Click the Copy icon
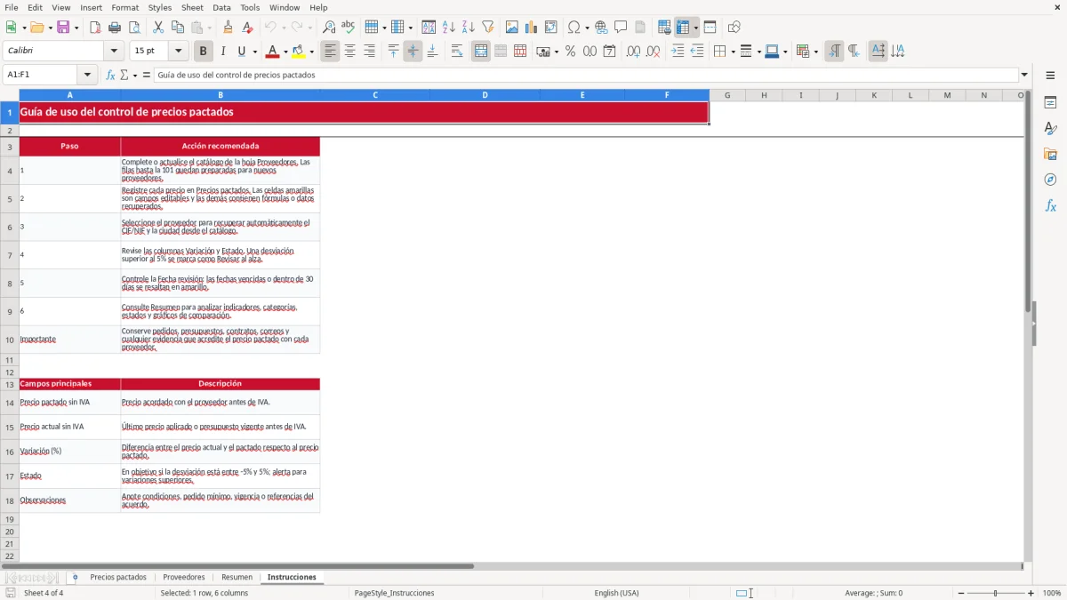 point(178,28)
